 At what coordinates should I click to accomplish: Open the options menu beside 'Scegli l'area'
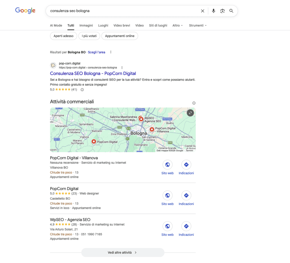pos(111,52)
